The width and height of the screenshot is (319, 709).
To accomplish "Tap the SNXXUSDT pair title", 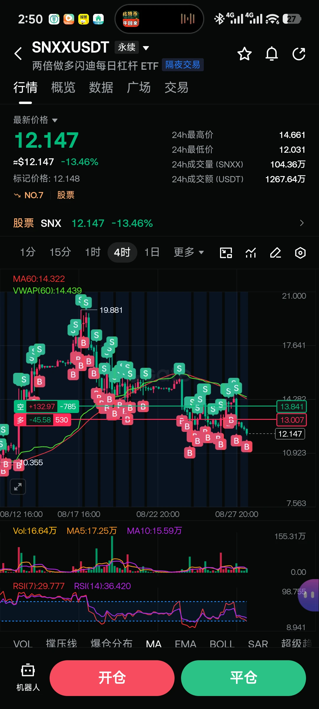I will (x=71, y=47).
